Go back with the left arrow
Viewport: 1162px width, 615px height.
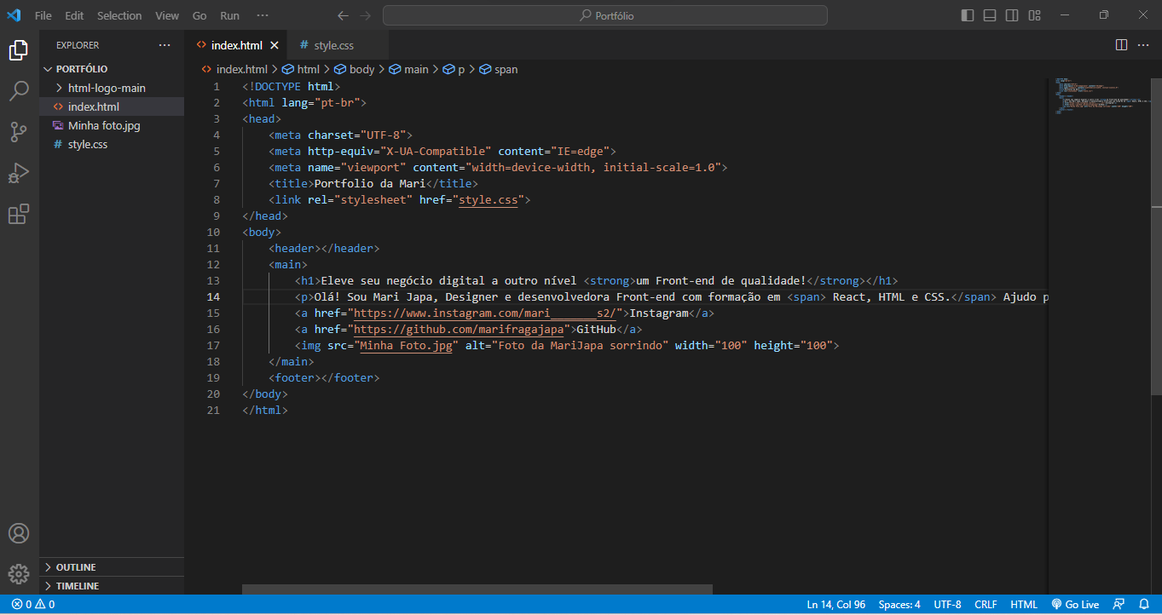[x=343, y=15]
